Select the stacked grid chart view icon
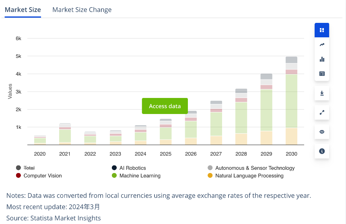The width and height of the screenshot is (346, 224). tap(322, 30)
